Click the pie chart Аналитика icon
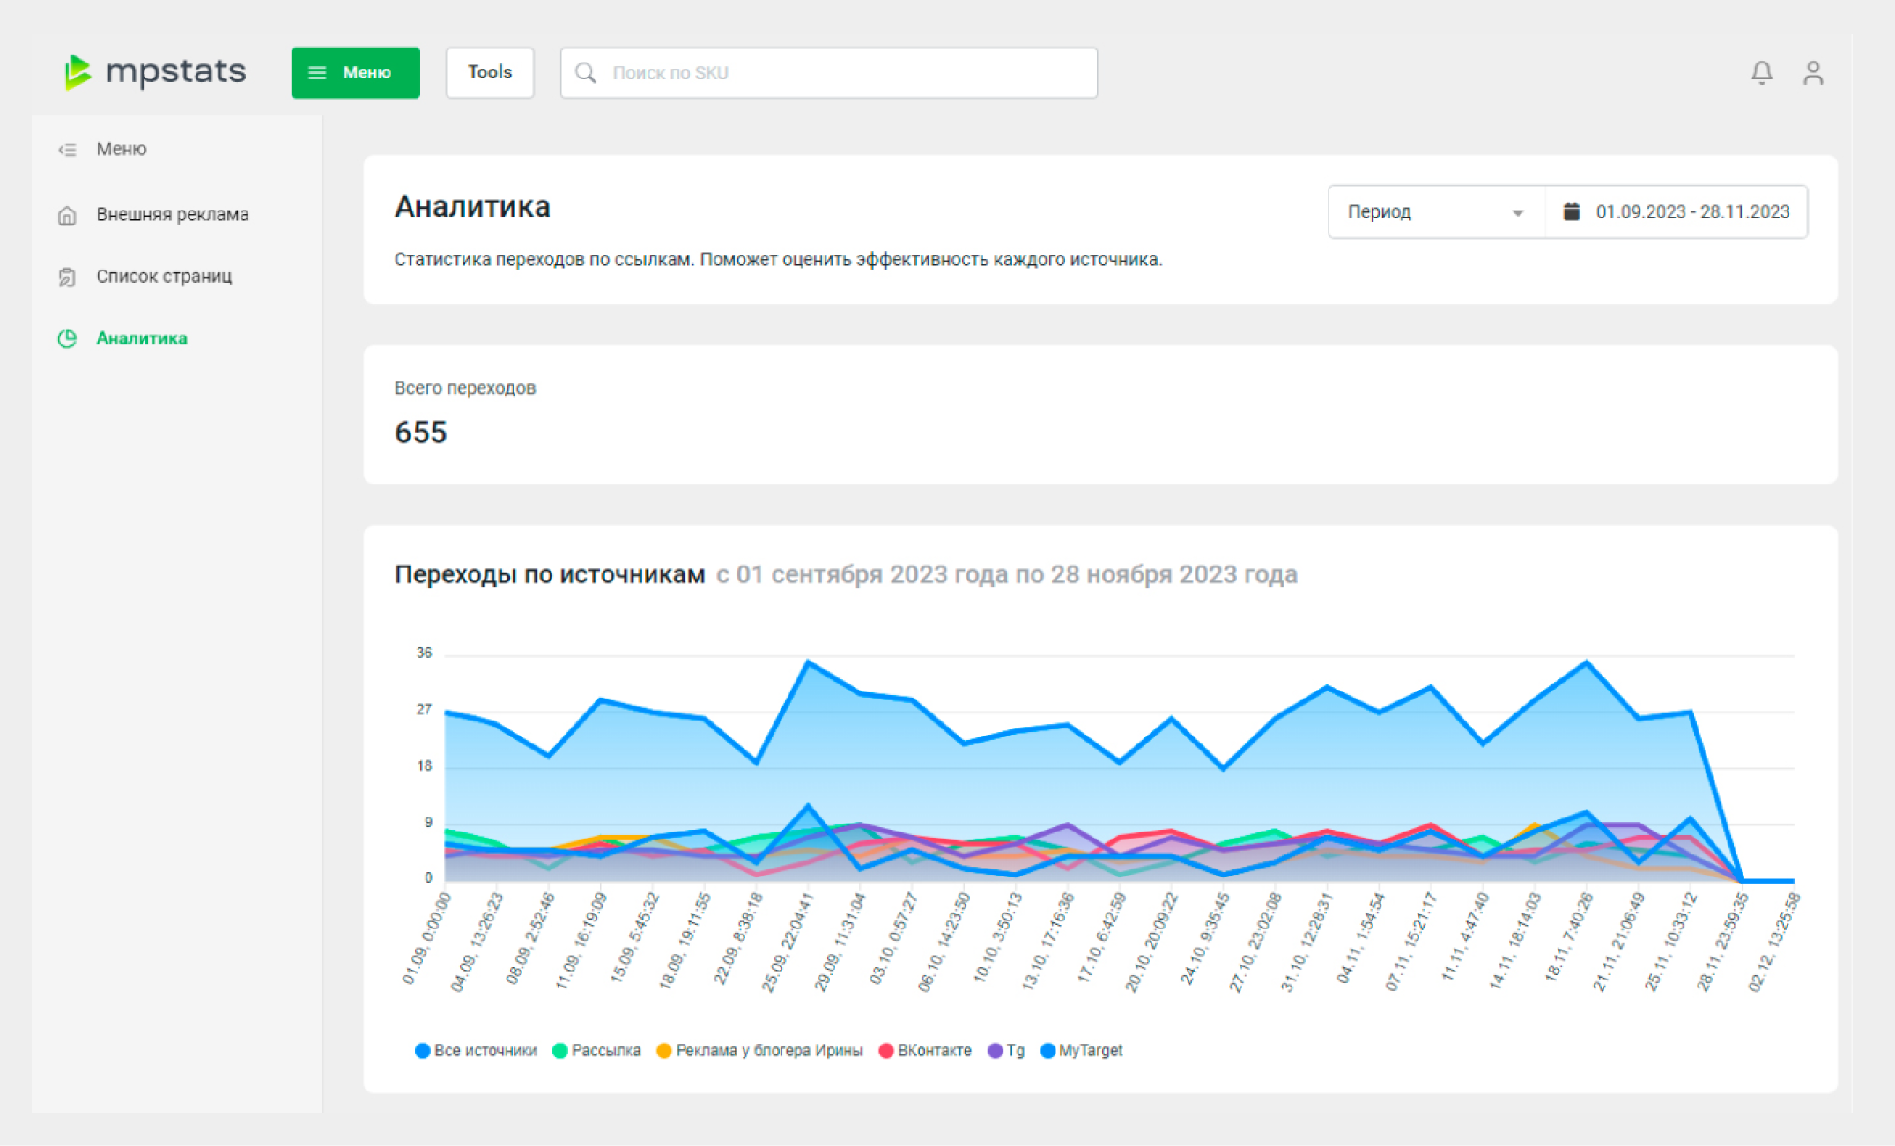Viewport: 1895px width, 1146px height. click(67, 338)
